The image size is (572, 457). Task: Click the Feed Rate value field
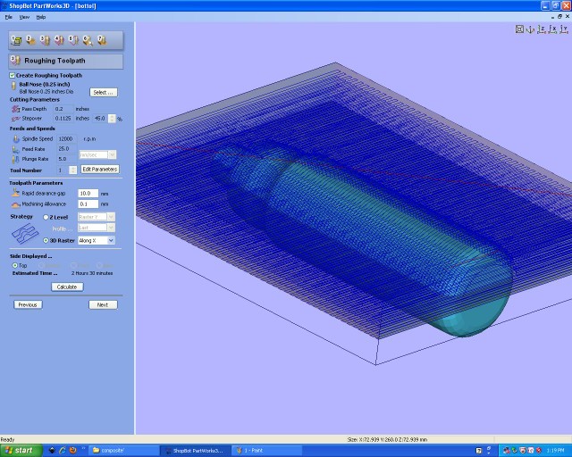coord(67,149)
